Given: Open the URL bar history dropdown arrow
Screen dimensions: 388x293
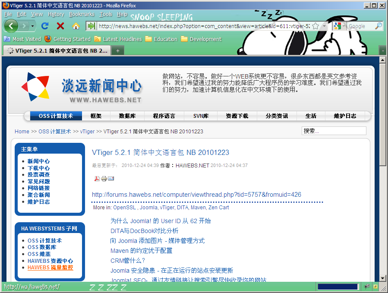Looking at the screenshot, I should pos(324,26).
